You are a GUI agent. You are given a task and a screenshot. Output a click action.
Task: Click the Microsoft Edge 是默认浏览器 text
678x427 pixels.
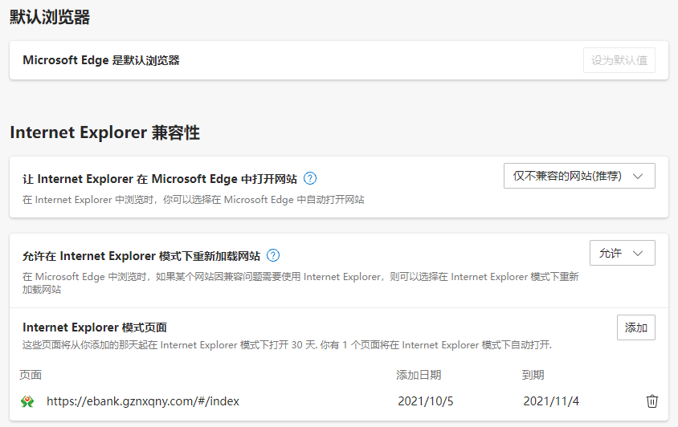tap(101, 60)
